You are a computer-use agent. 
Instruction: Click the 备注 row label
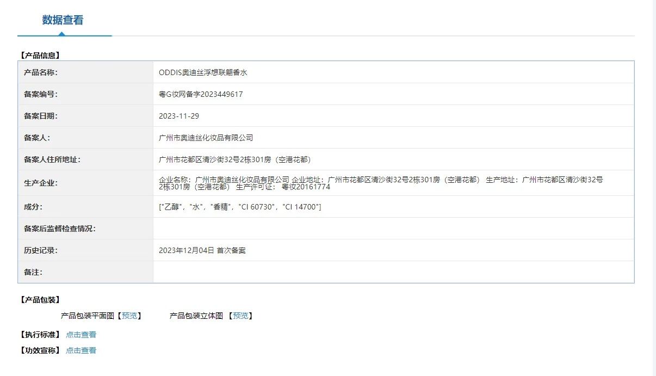click(x=33, y=272)
